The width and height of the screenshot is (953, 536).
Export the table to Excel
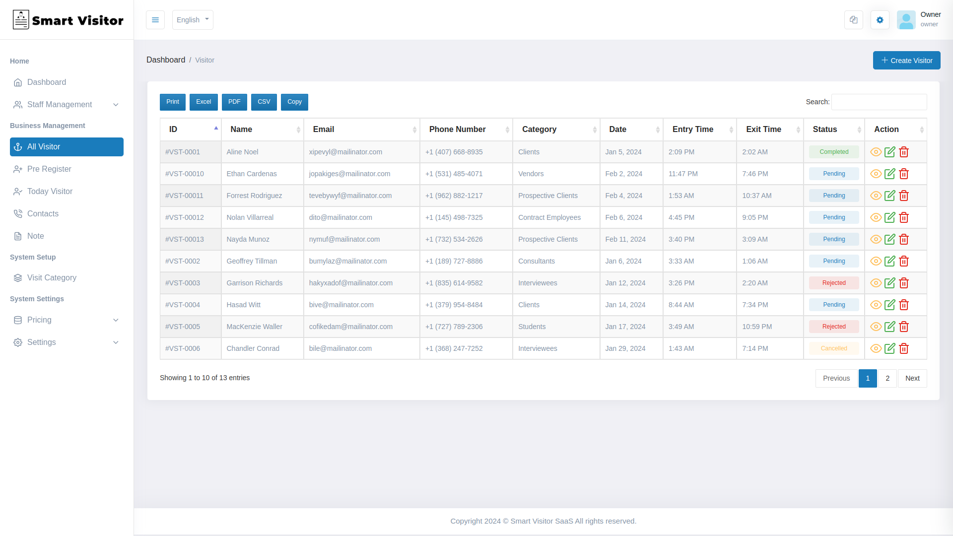204,102
